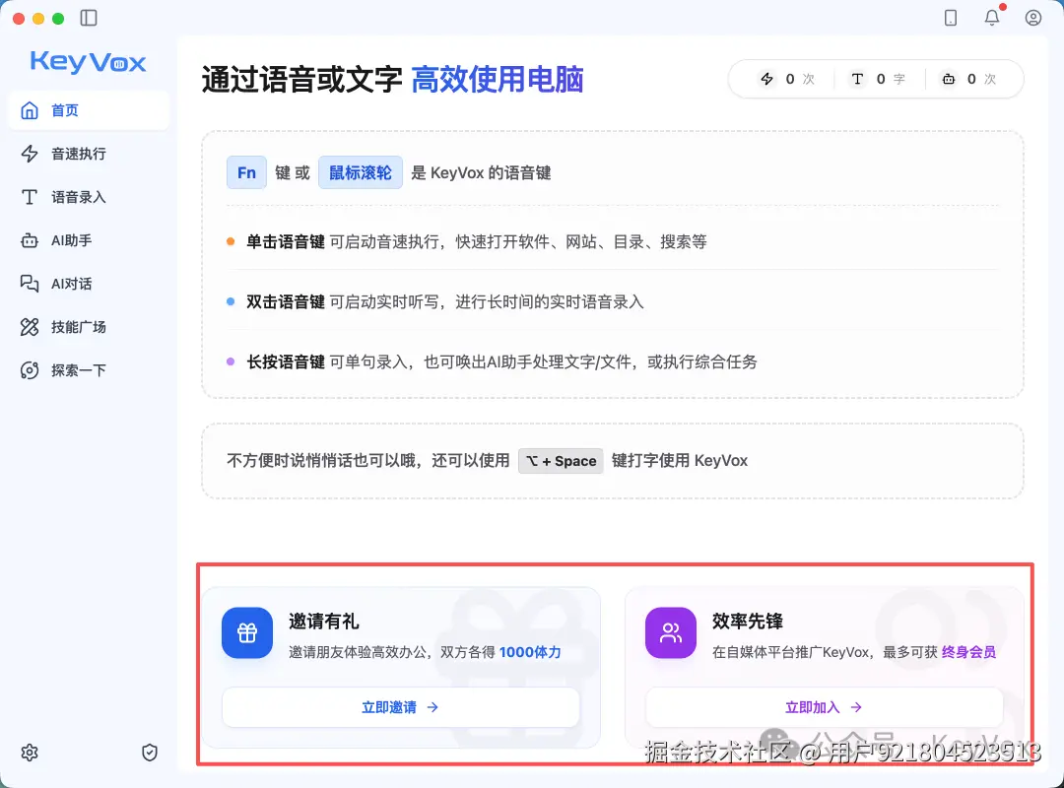Click the home house icon
The width and height of the screenshot is (1064, 788).
click(x=30, y=110)
